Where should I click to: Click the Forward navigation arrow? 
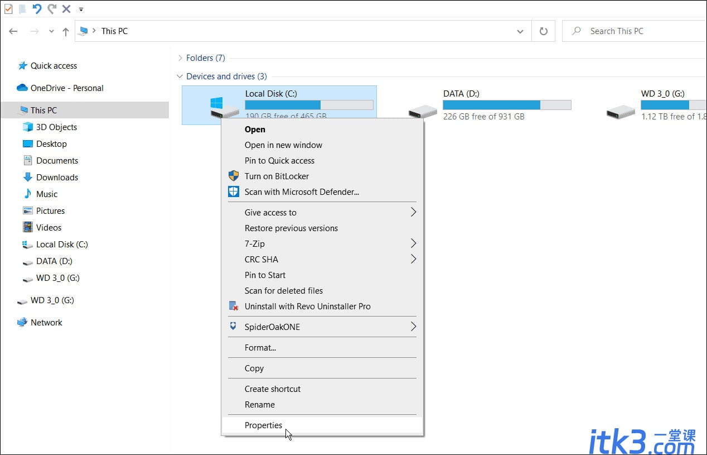point(35,31)
